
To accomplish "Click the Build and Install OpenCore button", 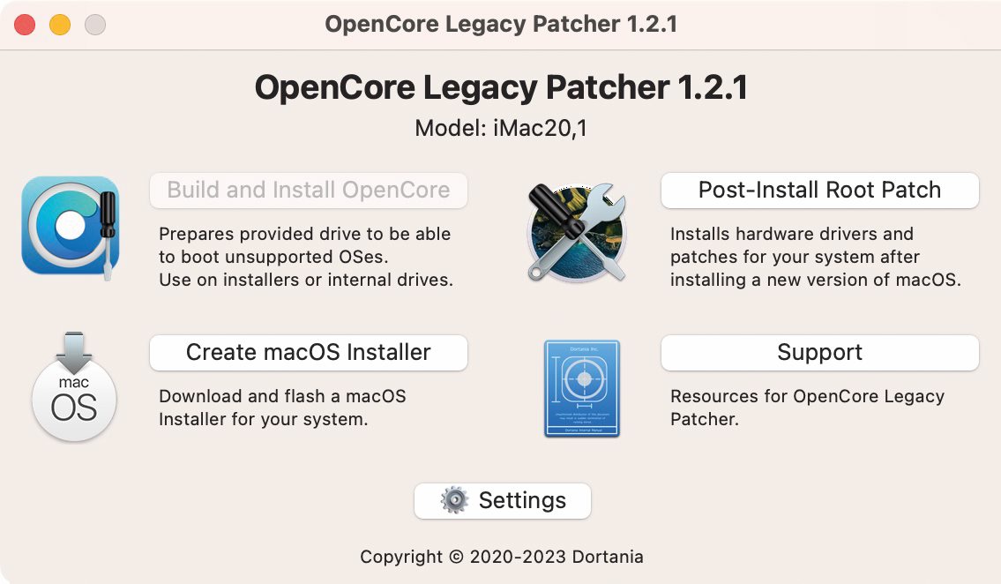I will [x=309, y=191].
